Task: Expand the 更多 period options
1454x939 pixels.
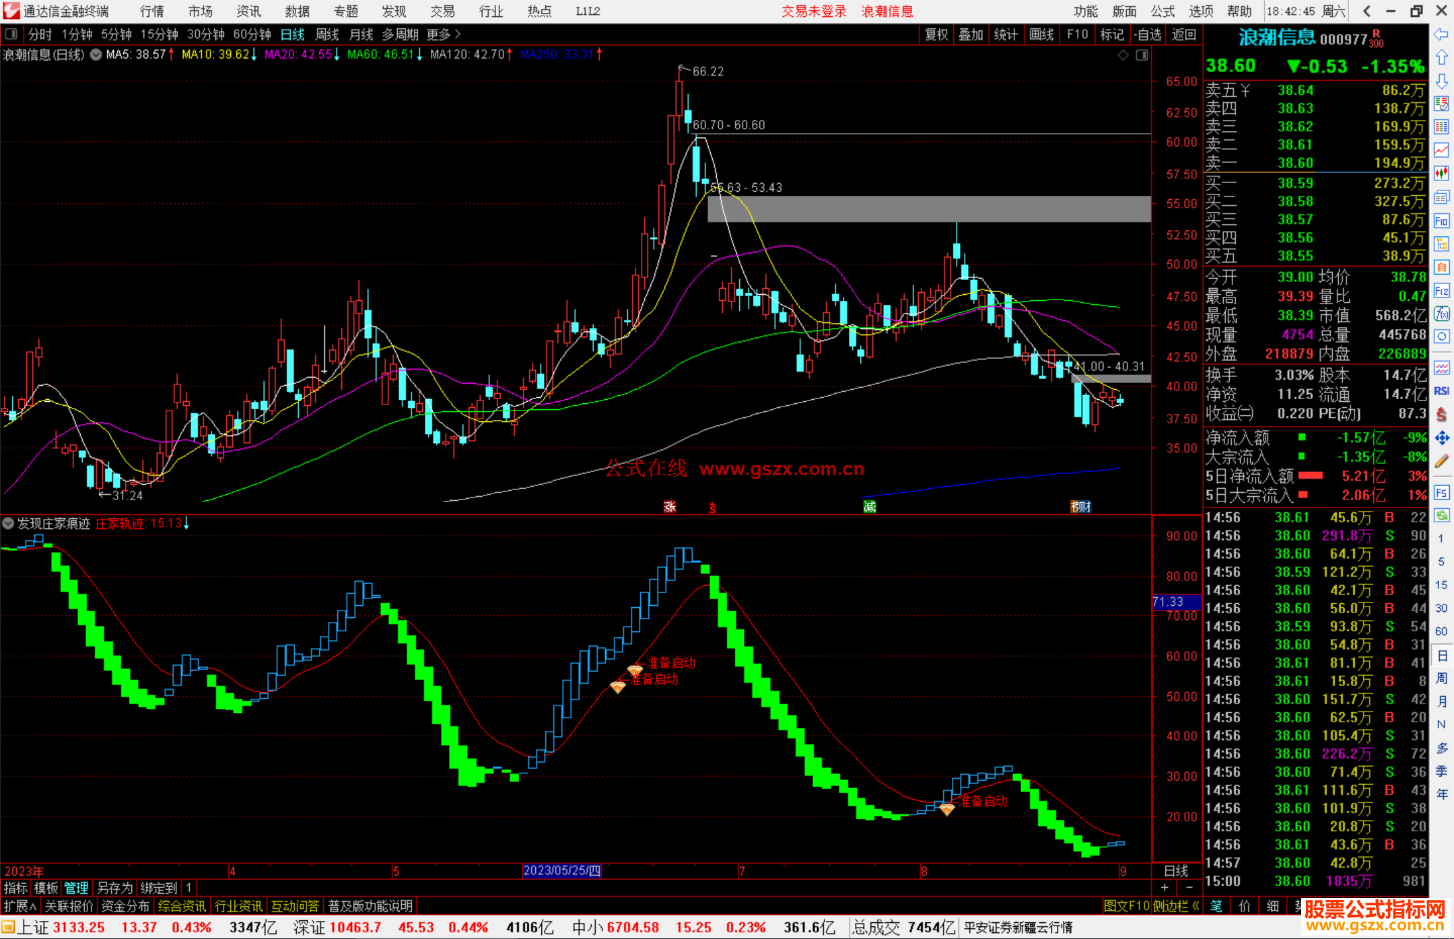Action: click(x=444, y=34)
